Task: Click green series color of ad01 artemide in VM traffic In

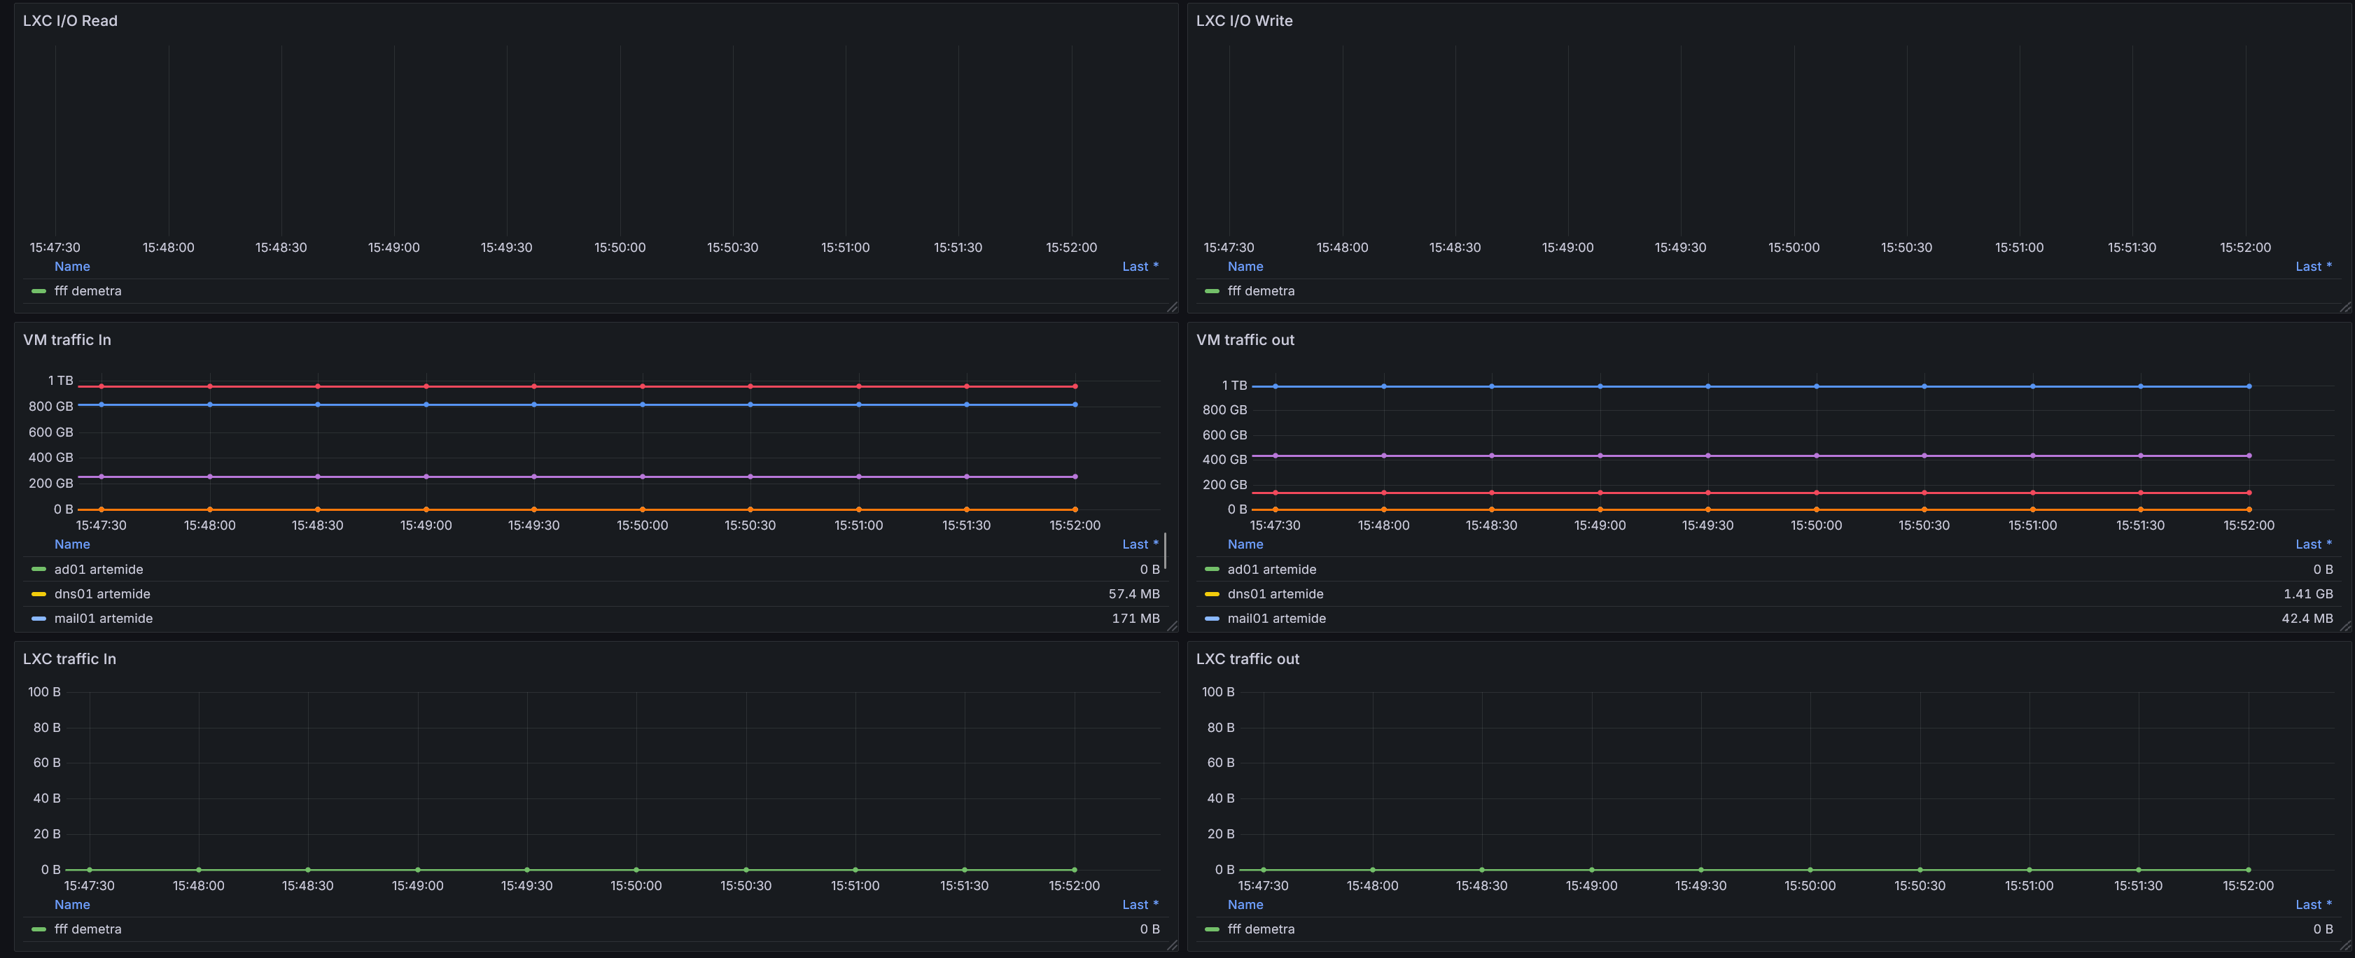Action: 39,570
